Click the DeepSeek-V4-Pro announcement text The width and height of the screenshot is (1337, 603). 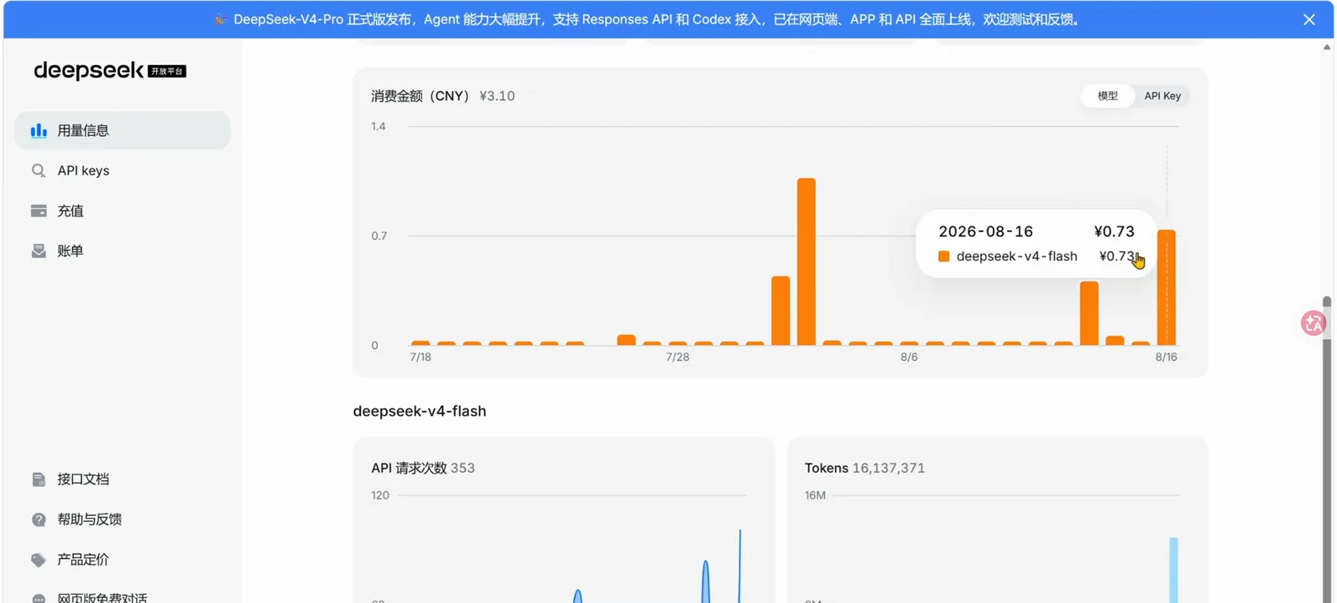point(656,19)
